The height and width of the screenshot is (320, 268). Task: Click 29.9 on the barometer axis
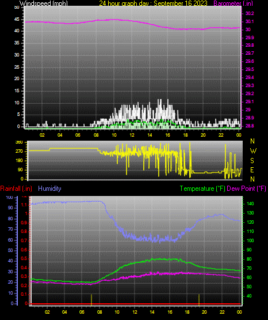[x=250, y=37]
